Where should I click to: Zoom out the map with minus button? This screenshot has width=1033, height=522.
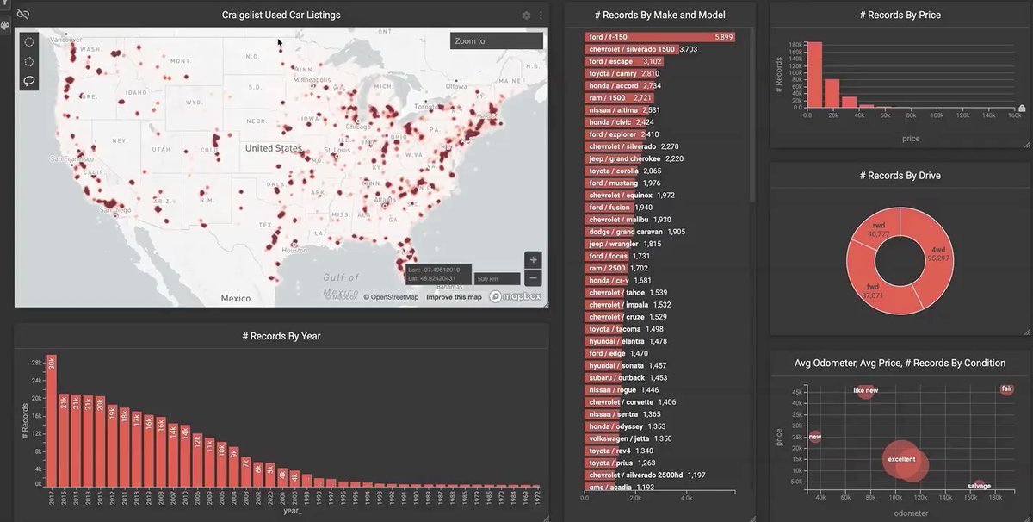[534, 278]
